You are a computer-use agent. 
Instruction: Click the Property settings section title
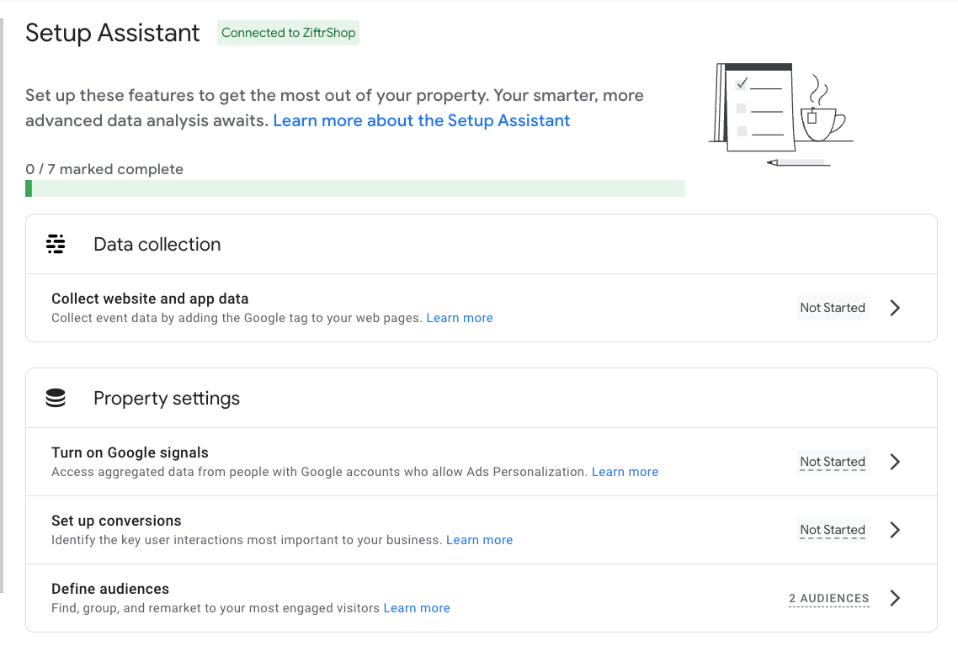tap(167, 398)
